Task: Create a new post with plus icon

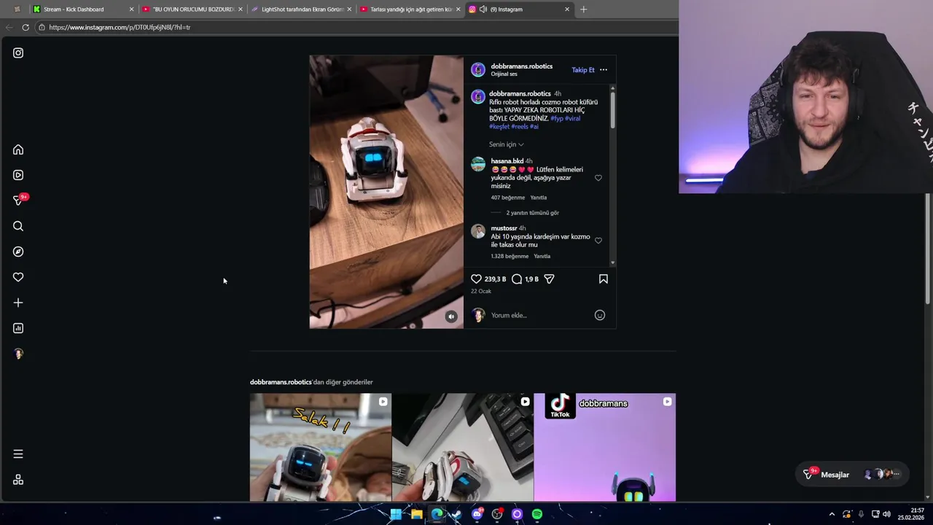Action: pyautogui.click(x=18, y=303)
